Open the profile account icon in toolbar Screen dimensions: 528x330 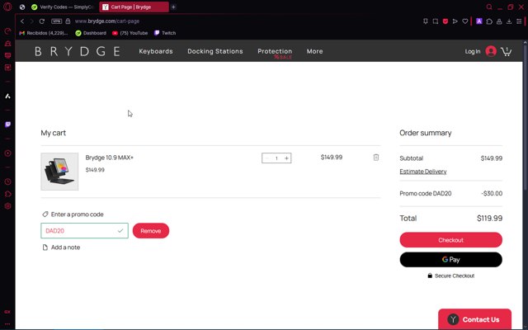coord(499,21)
